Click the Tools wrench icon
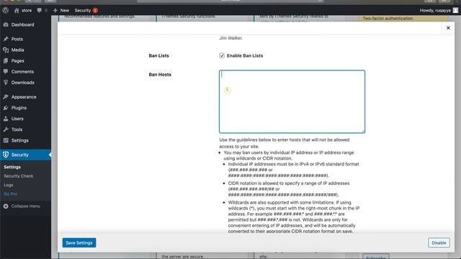This screenshot has height=259, width=461. click(6, 129)
